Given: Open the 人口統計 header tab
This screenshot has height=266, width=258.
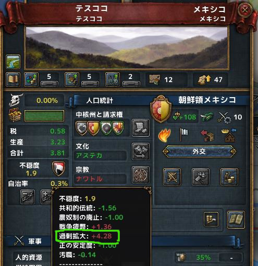Looking at the screenshot, I should (100, 100).
